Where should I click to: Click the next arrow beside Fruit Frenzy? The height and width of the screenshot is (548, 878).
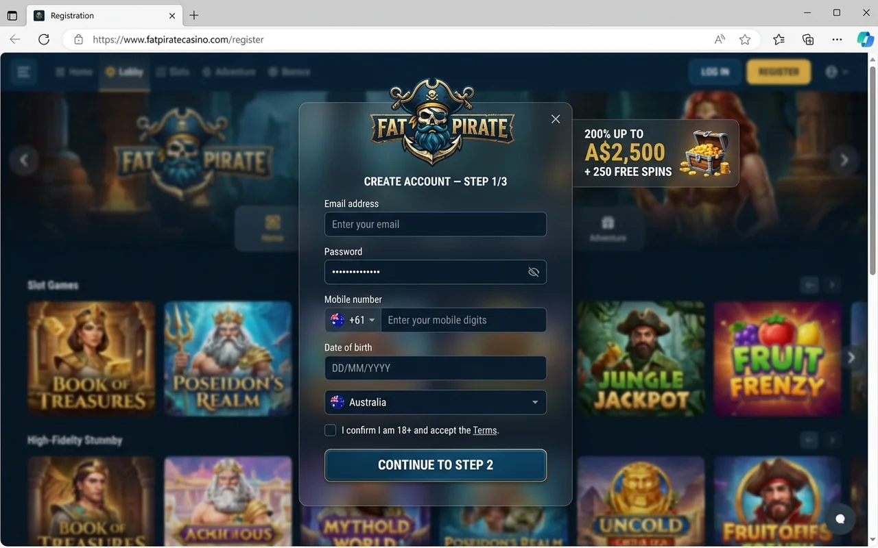pyautogui.click(x=851, y=358)
